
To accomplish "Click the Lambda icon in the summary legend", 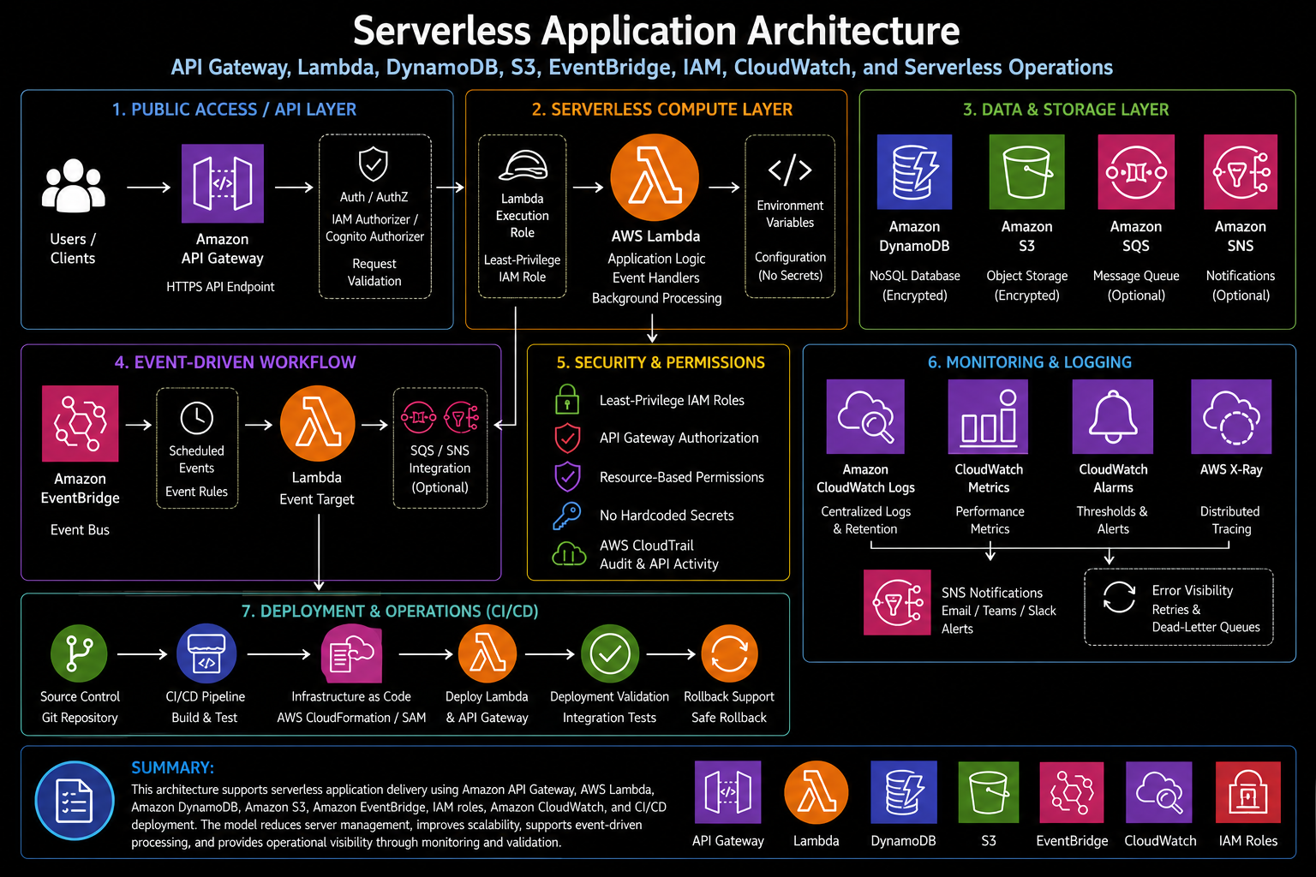I will [x=817, y=792].
